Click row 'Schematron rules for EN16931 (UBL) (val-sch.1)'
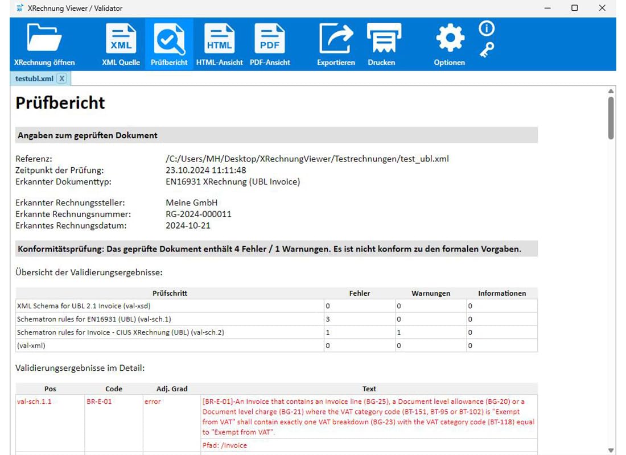Viewport: 626px width, 455px height. (x=276, y=319)
